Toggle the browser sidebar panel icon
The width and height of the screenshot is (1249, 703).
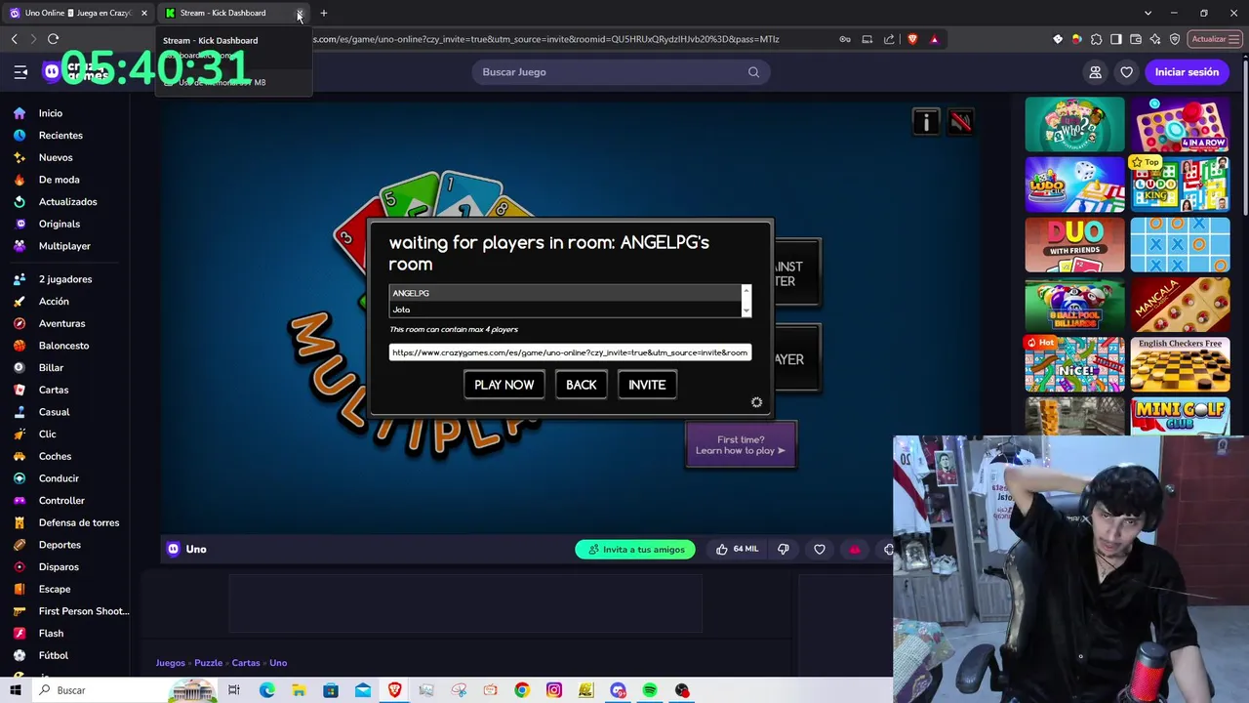1116,39
